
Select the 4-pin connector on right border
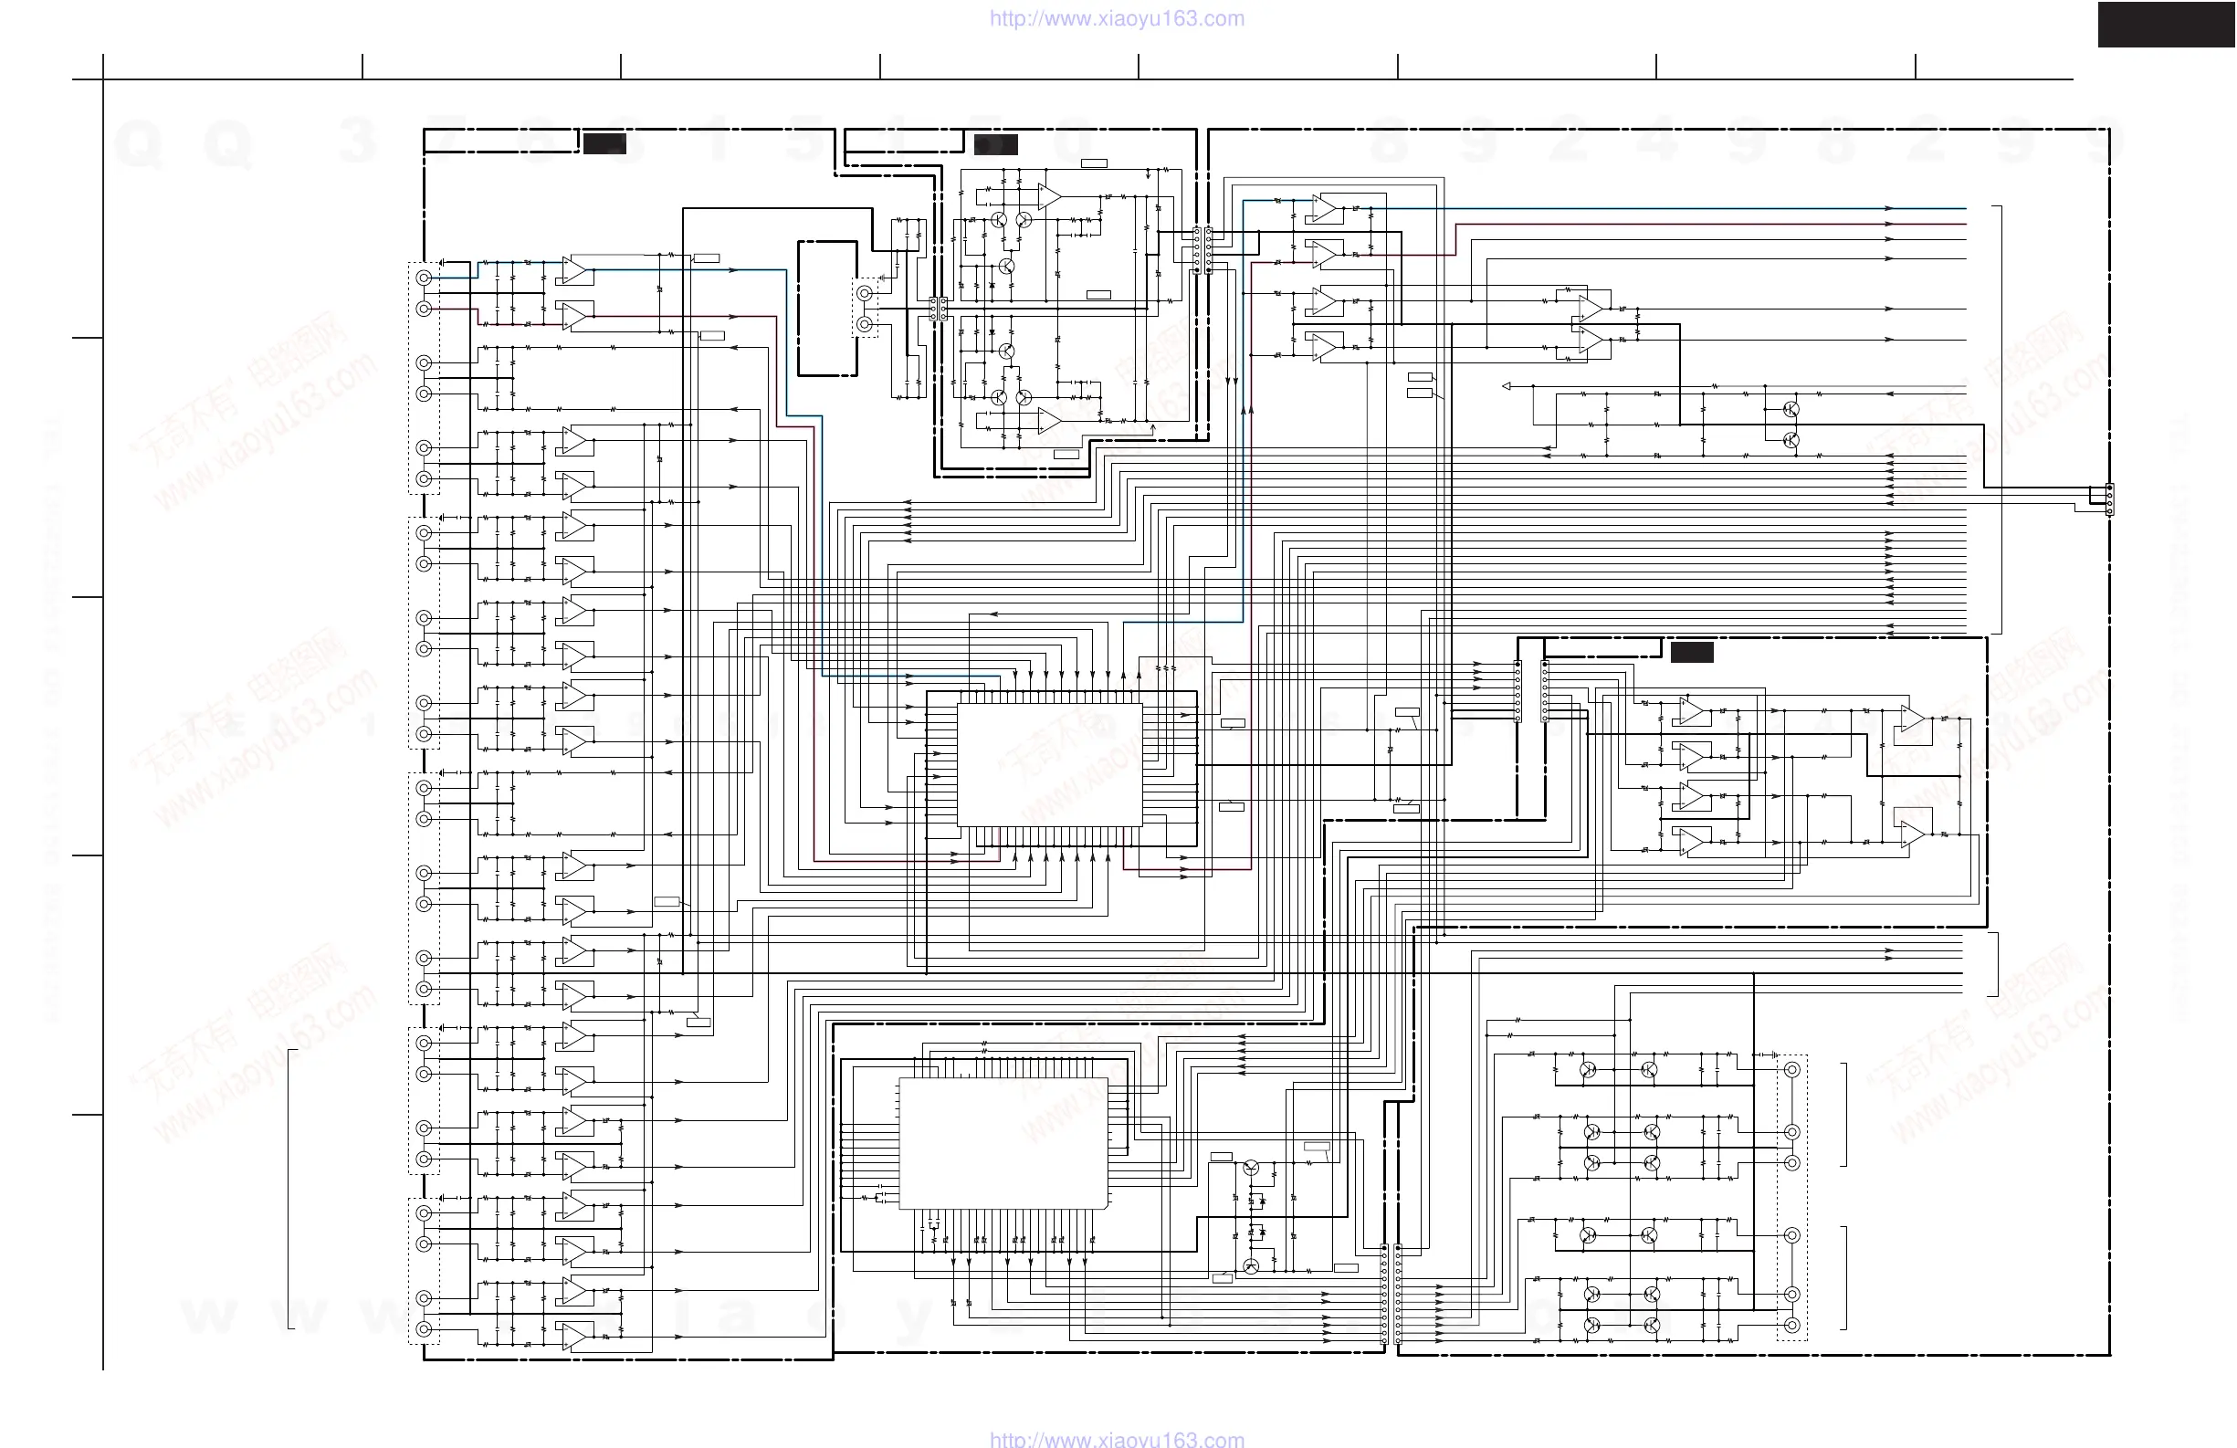coord(2109,499)
